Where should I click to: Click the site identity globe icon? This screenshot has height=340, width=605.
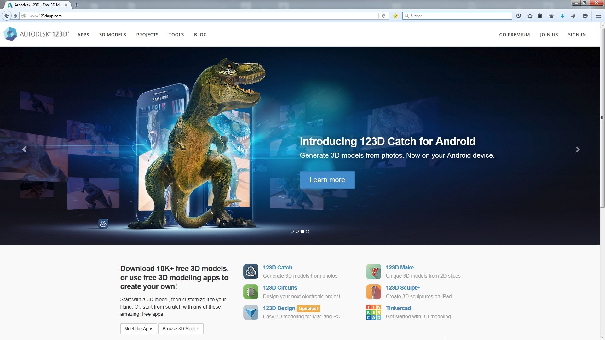24,16
